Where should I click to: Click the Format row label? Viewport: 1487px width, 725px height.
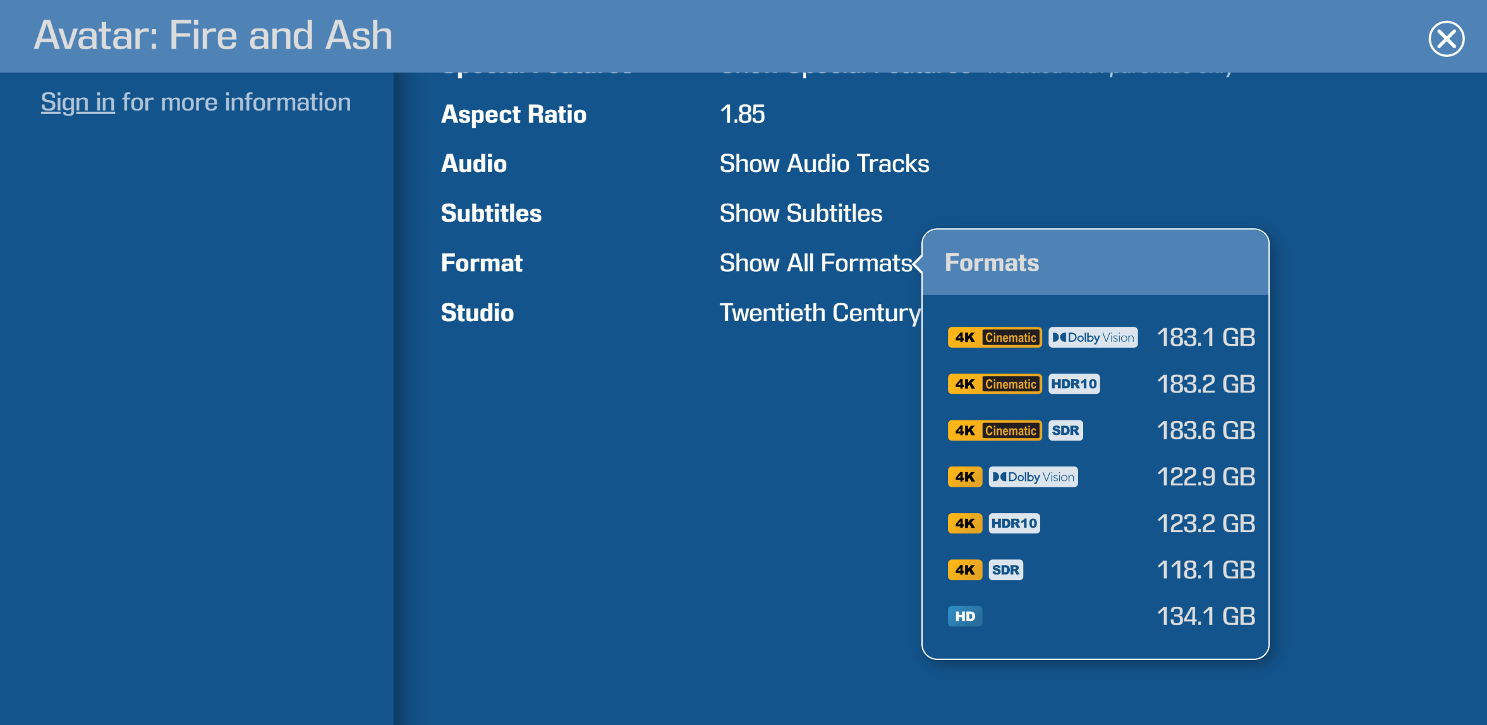482,263
